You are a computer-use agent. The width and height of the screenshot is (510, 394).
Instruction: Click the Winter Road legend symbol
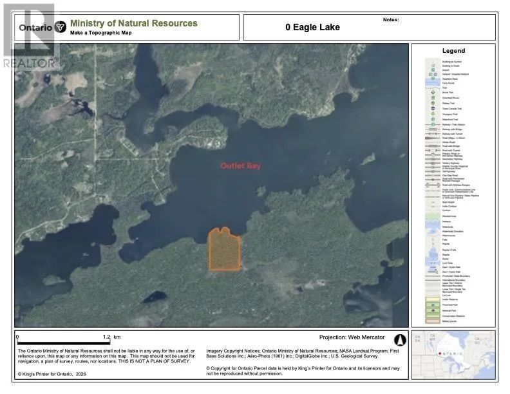tap(433, 142)
